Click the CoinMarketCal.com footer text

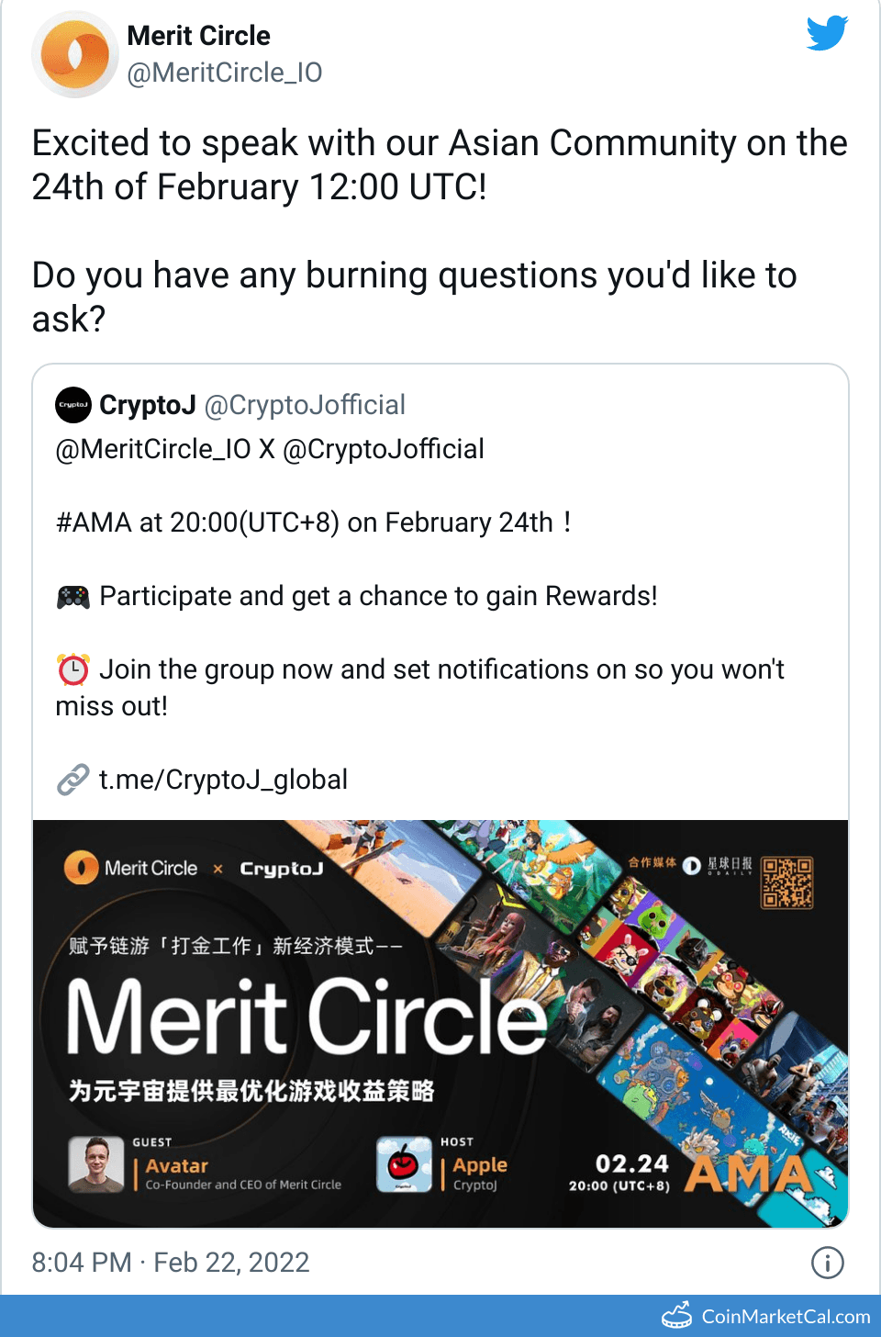click(786, 1316)
